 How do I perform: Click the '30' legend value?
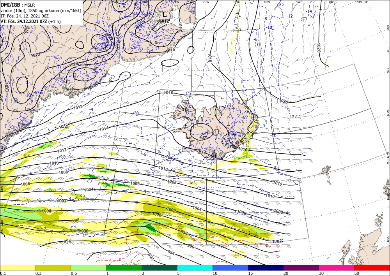pos(321,273)
